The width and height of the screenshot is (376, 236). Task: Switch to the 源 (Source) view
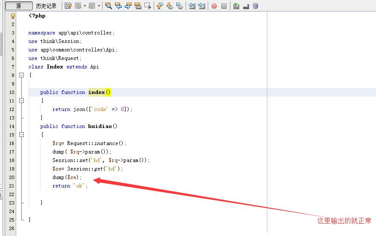(18, 6)
